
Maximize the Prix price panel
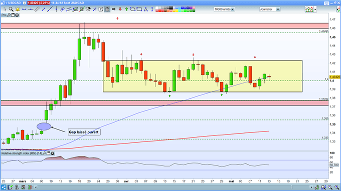pyautogui.click(x=13, y=15)
